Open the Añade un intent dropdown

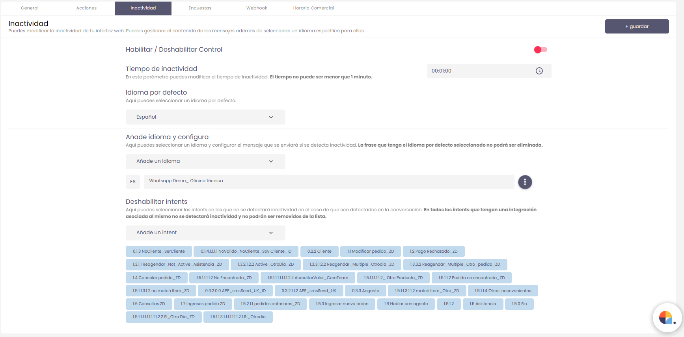pos(205,233)
